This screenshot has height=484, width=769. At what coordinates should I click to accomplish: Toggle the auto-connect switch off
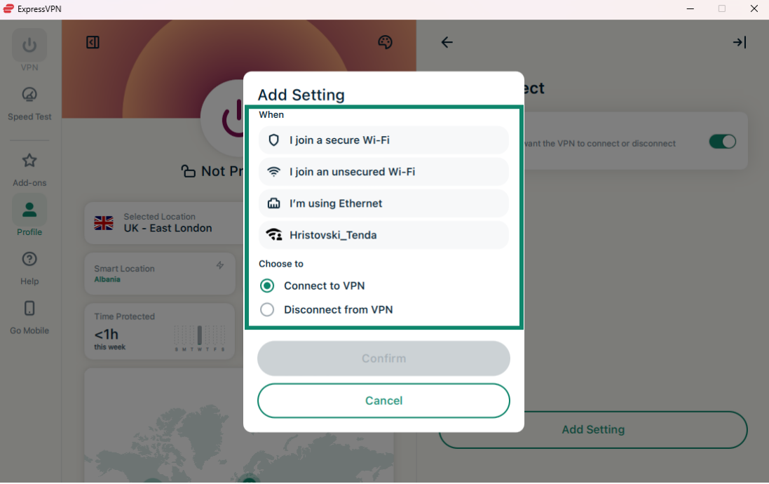tap(722, 142)
